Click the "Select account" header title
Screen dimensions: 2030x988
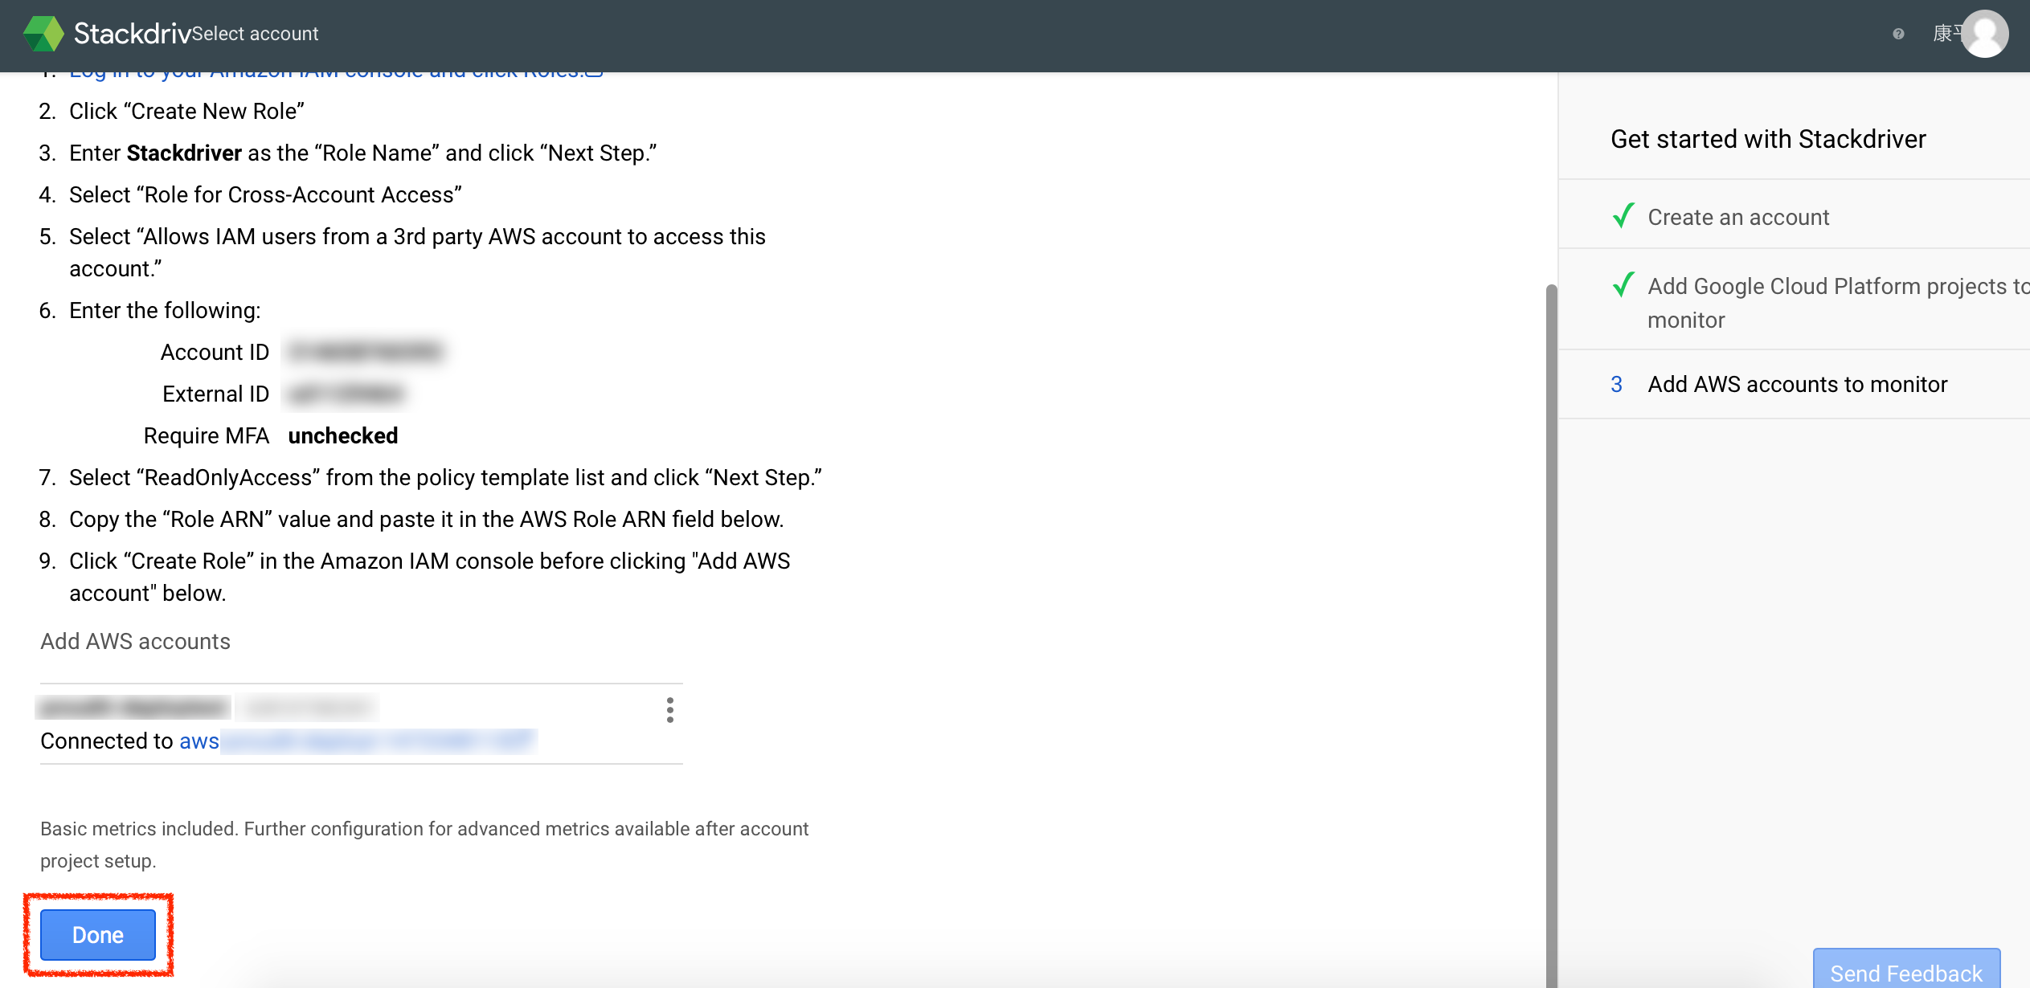254,34
